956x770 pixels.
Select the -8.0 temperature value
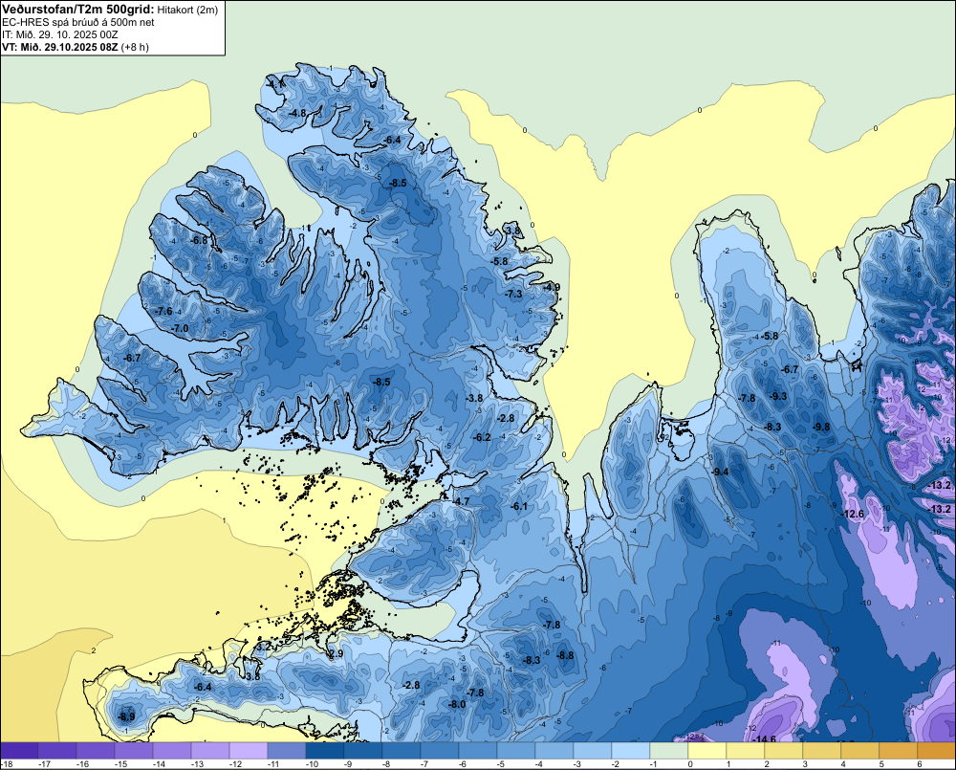click(457, 704)
